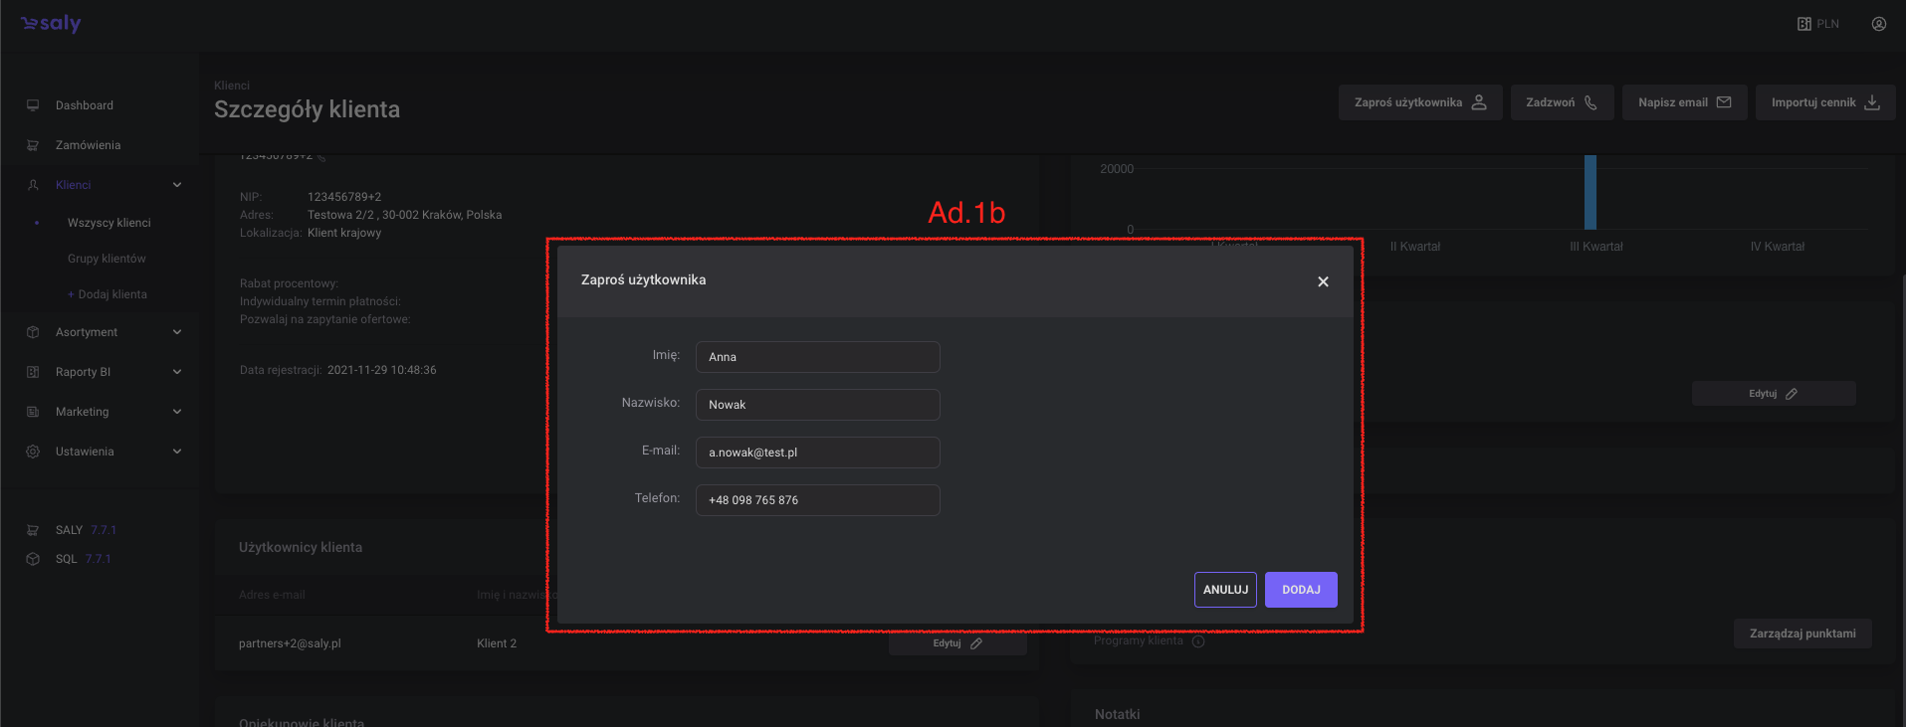Screen dimensions: 1906x727
Task: Click the Marketing sidebar icon
Action: tap(33, 412)
